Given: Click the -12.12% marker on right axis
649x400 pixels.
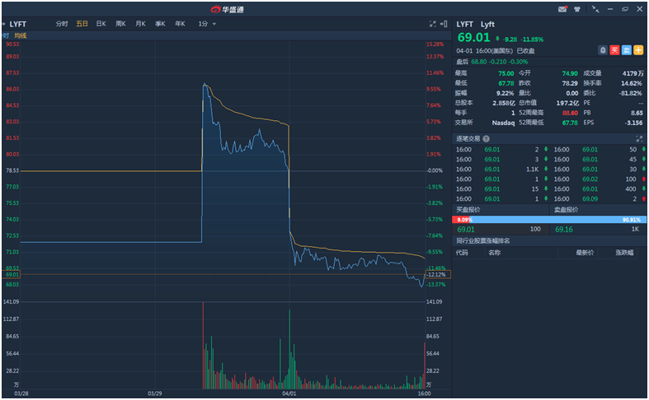Looking at the screenshot, I should coord(438,274).
